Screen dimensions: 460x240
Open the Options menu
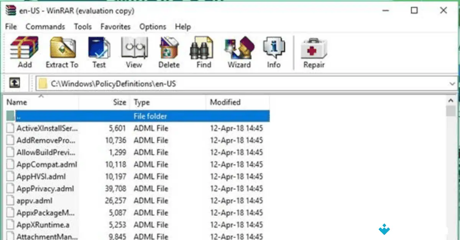[152, 27]
